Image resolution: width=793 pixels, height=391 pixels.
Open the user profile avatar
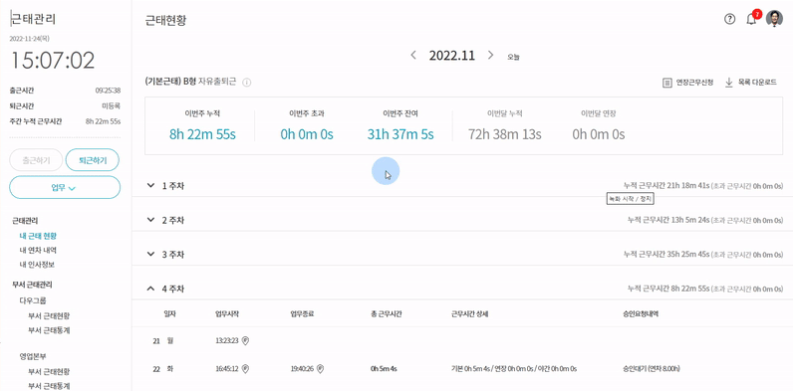pyautogui.click(x=774, y=19)
